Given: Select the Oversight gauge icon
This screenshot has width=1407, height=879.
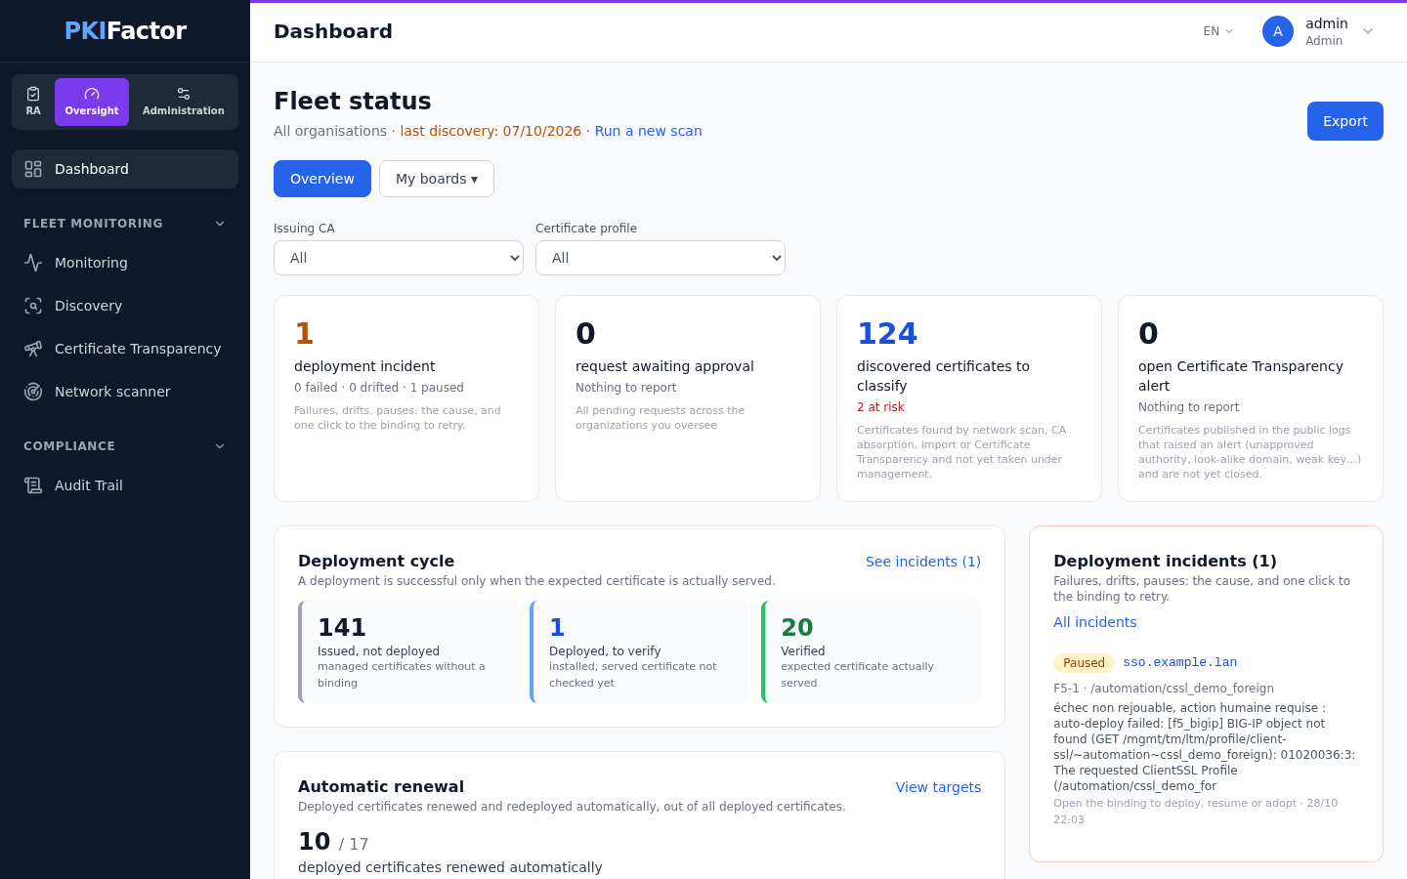Looking at the screenshot, I should point(92,94).
